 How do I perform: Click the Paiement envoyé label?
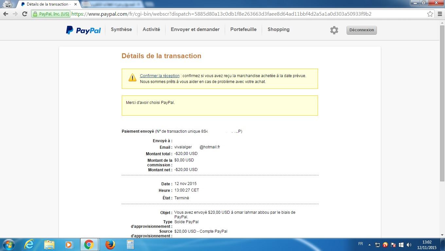[x=138, y=131]
